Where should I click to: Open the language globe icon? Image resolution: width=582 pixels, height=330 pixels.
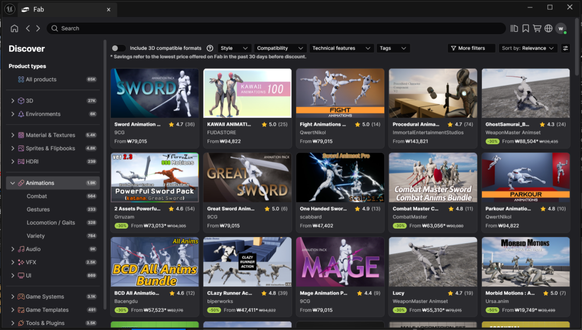(x=548, y=28)
